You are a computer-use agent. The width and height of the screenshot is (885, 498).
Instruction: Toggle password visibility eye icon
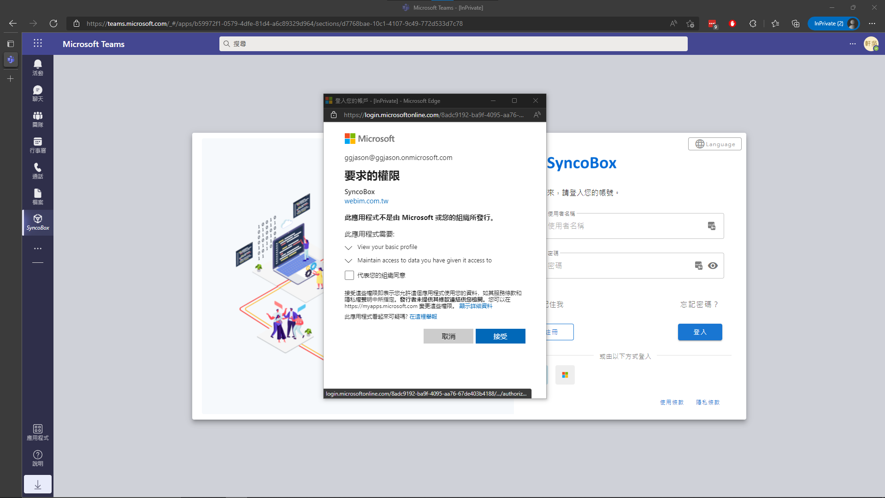tap(713, 266)
